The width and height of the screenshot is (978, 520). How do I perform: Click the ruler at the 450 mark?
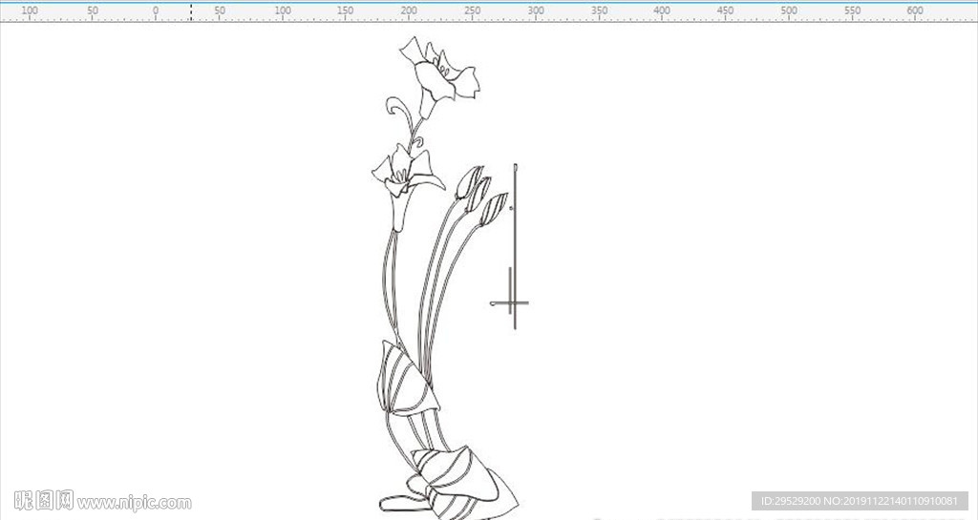pos(726,10)
